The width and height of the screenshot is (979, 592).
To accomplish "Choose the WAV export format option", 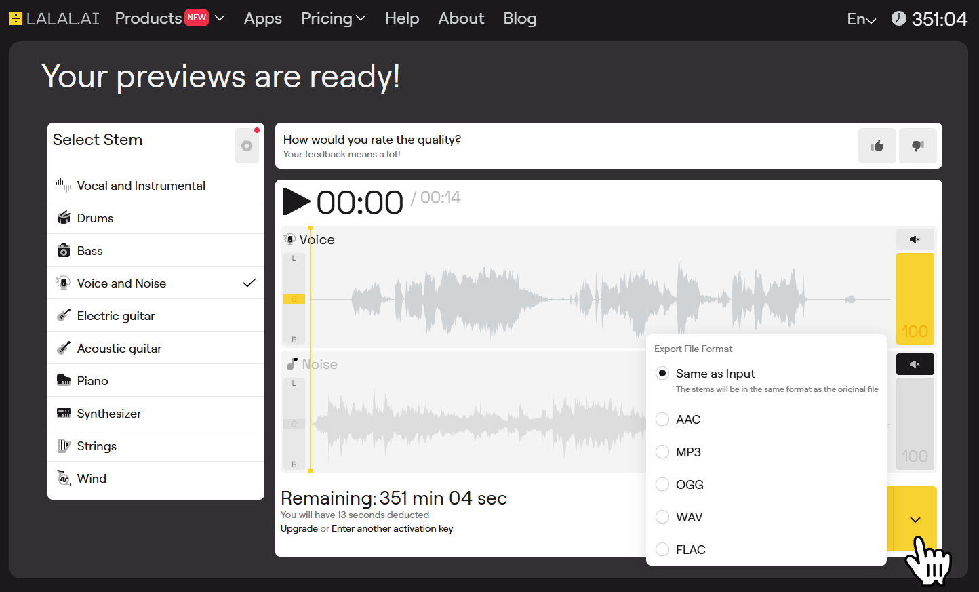I will (662, 517).
